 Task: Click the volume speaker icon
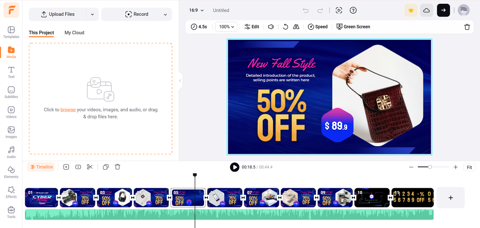271,27
